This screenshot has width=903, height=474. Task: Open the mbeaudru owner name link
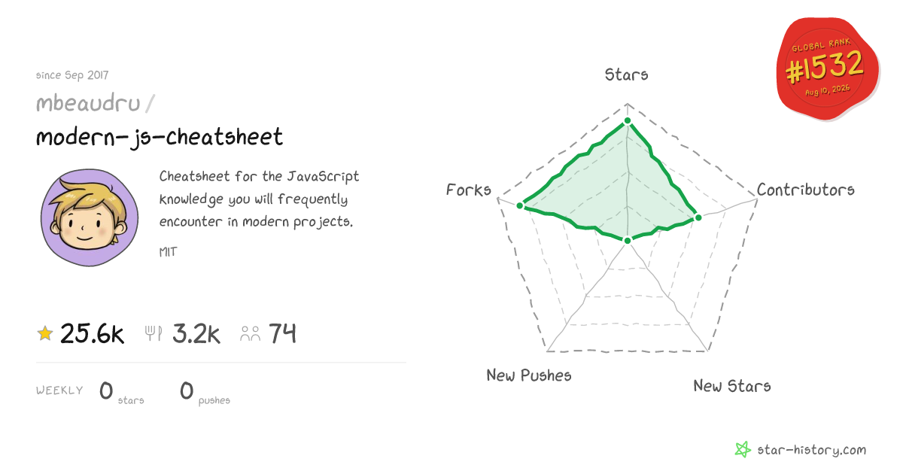click(89, 103)
